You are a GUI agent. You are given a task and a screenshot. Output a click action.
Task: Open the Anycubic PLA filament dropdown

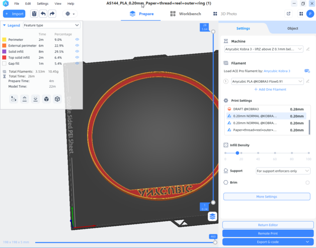[267, 81]
